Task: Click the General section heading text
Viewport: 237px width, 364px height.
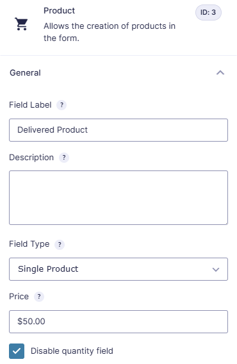Action: coord(25,73)
